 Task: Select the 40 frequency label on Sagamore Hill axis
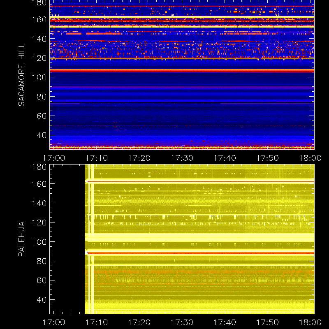(42, 135)
